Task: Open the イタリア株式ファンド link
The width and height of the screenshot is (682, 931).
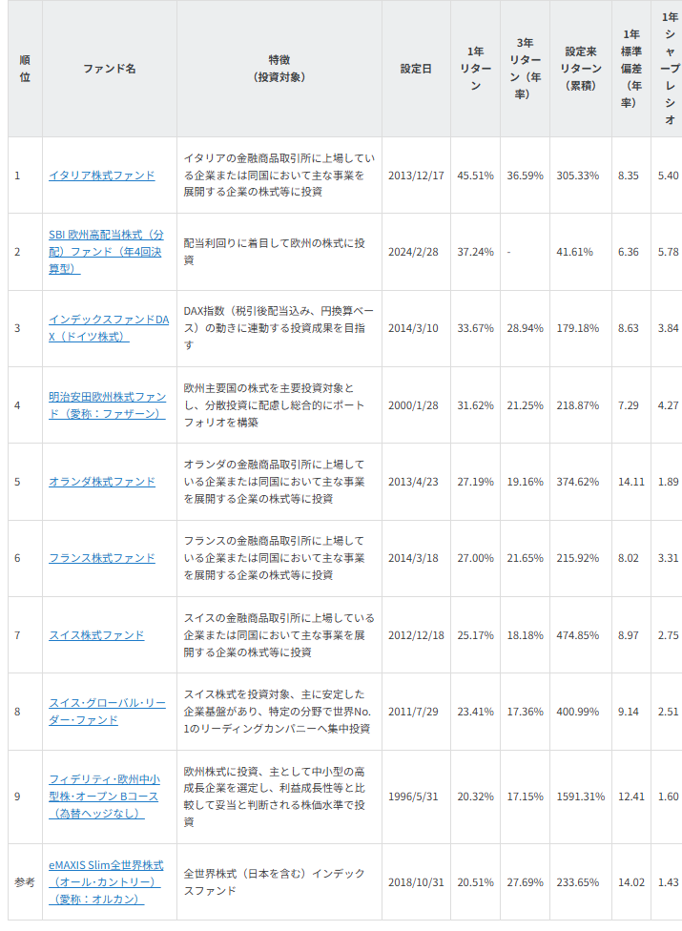Action: 102,176
